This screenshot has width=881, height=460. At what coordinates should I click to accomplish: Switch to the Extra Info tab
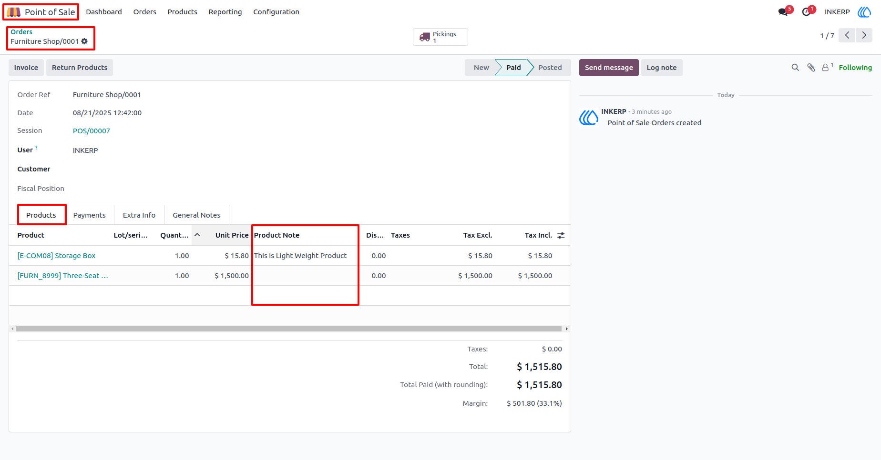point(139,215)
